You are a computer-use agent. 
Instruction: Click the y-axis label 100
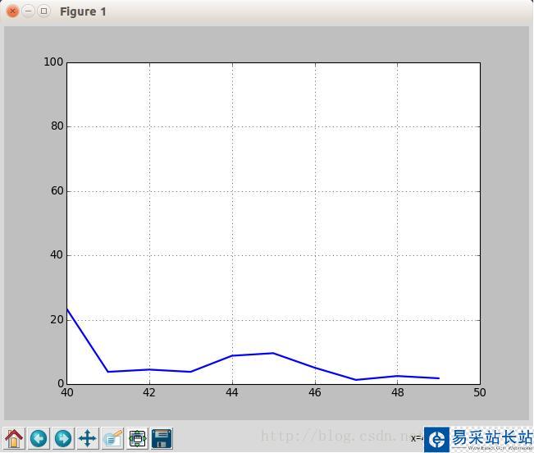[53, 62]
